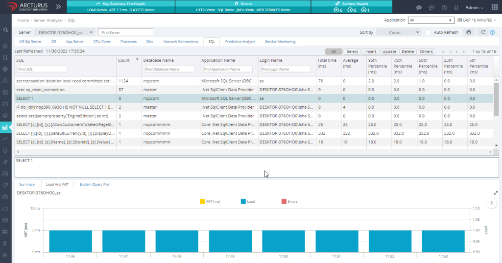Open the Sort by Count dropdown
The width and height of the screenshot is (502, 263).
click(398, 32)
